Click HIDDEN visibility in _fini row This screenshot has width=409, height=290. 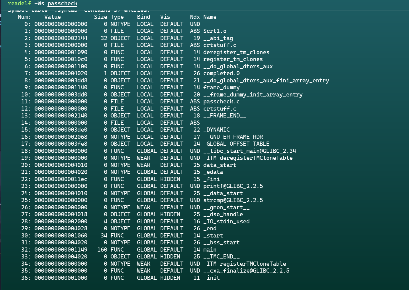(x=170, y=179)
